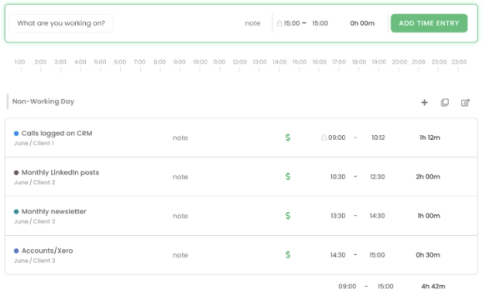Image resolution: width=483 pixels, height=300 pixels.
Task: Click the June / Client 3 project label
Action: coord(35,261)
